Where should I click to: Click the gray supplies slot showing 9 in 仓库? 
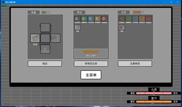[122, 19]
